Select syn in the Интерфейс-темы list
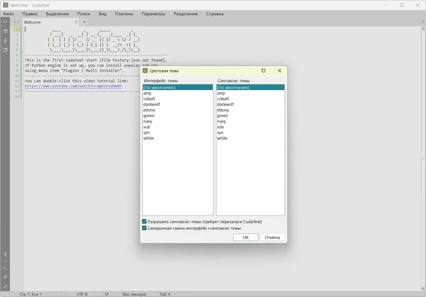This screenshot has width=426, height=297. coord(178,133)
